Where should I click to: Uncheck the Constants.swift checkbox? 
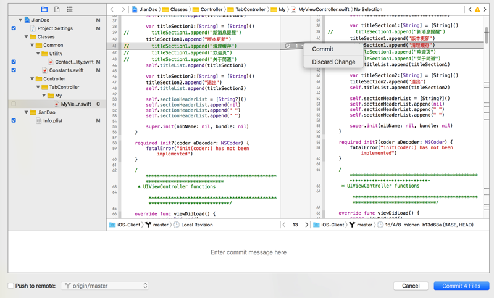[x=14, y=70]
